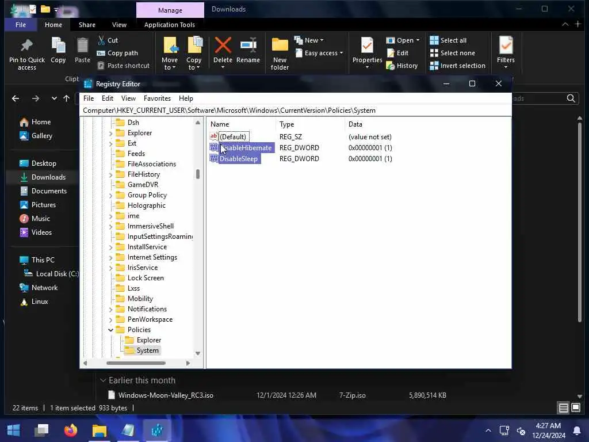Click the Cut scissors command
The width and height of the screenshot is (589, 442).
tap(108, 40)
